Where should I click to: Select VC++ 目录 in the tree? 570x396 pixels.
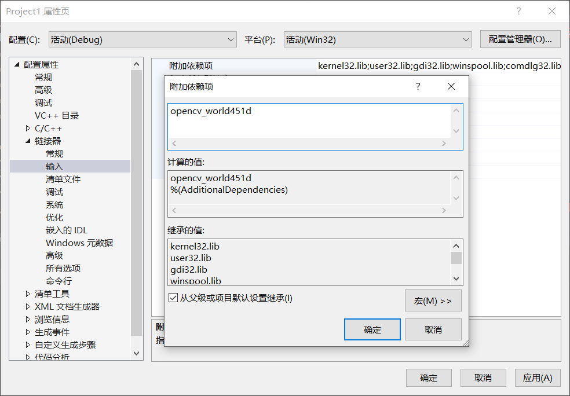pos(57,116)
